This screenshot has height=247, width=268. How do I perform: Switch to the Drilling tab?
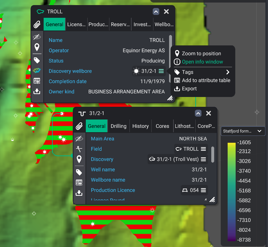[x=119, y=126]
